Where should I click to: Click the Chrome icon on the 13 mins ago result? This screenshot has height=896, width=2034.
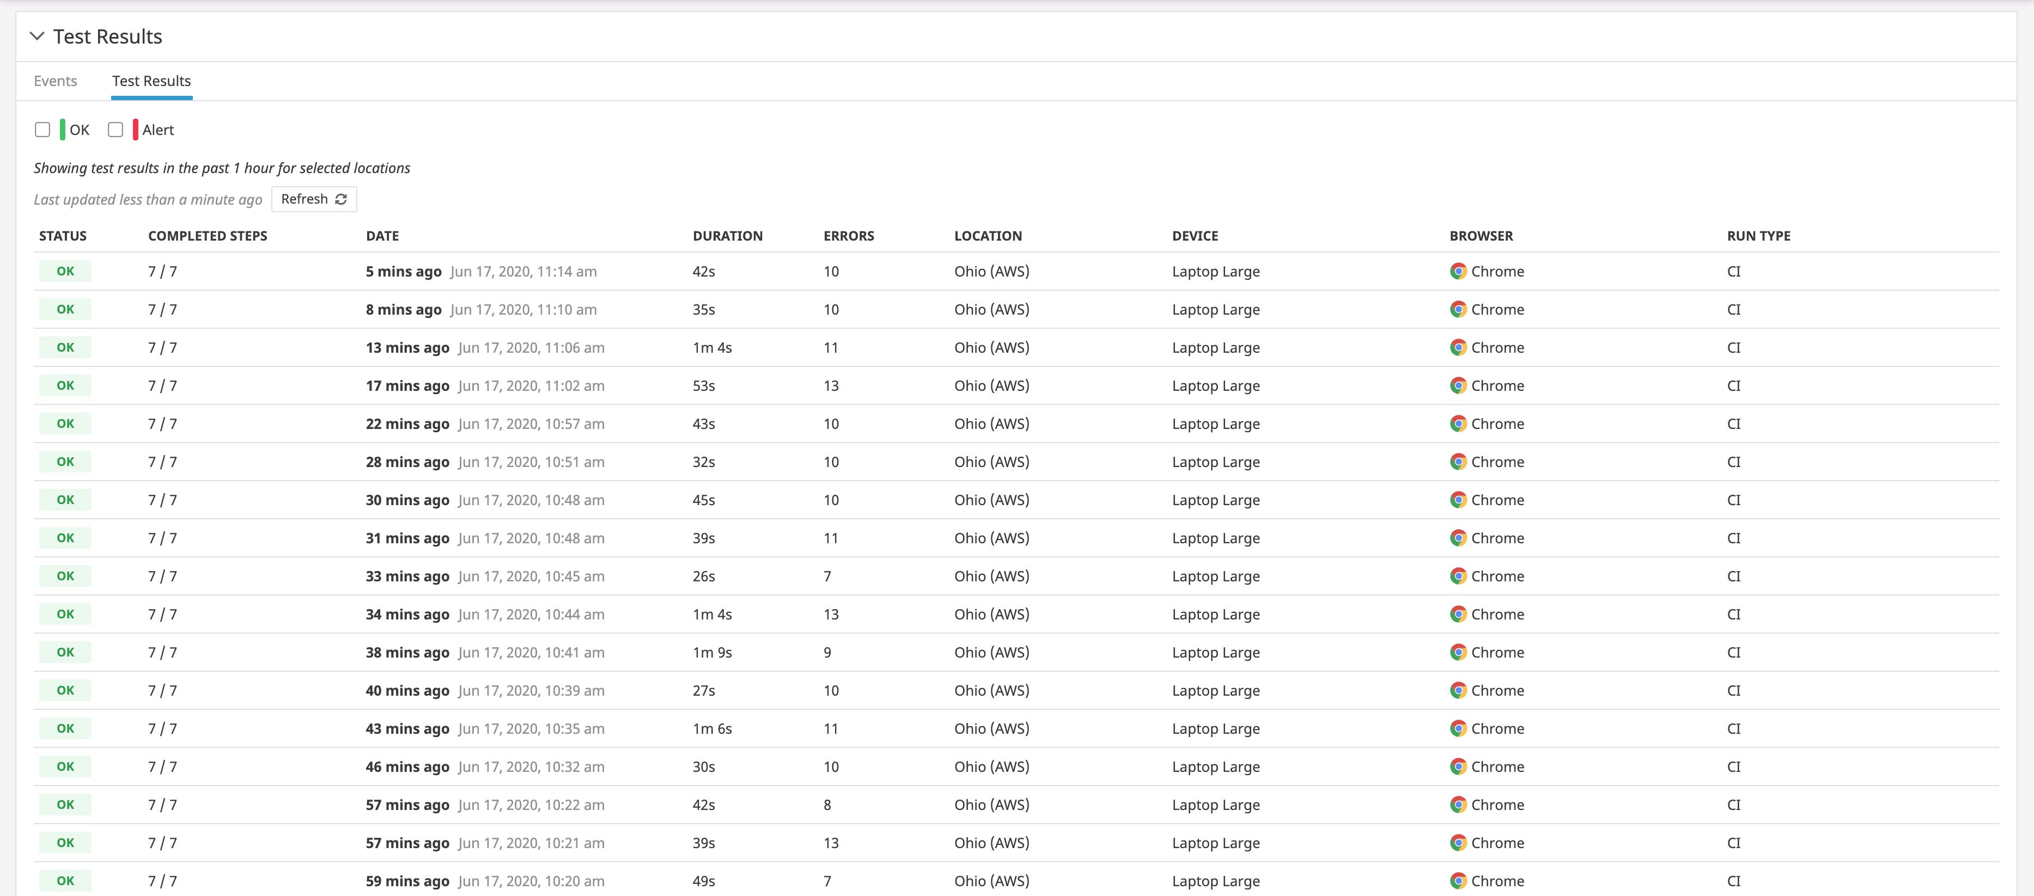[1458, 347]
